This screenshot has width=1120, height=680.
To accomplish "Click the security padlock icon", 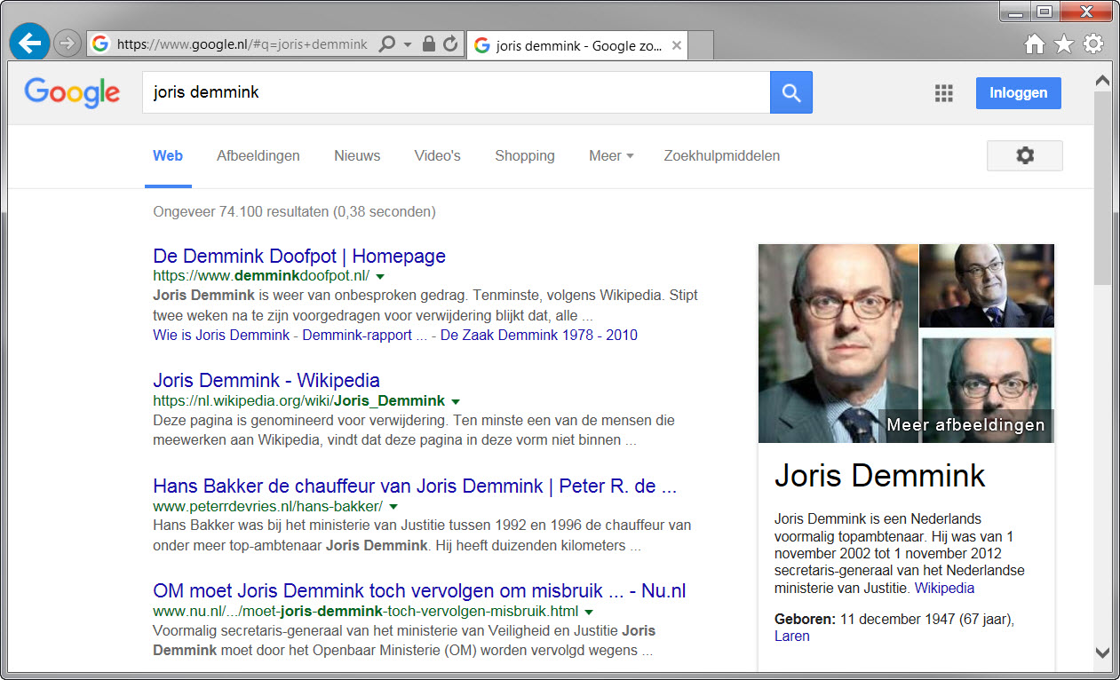I will (429, 43).
